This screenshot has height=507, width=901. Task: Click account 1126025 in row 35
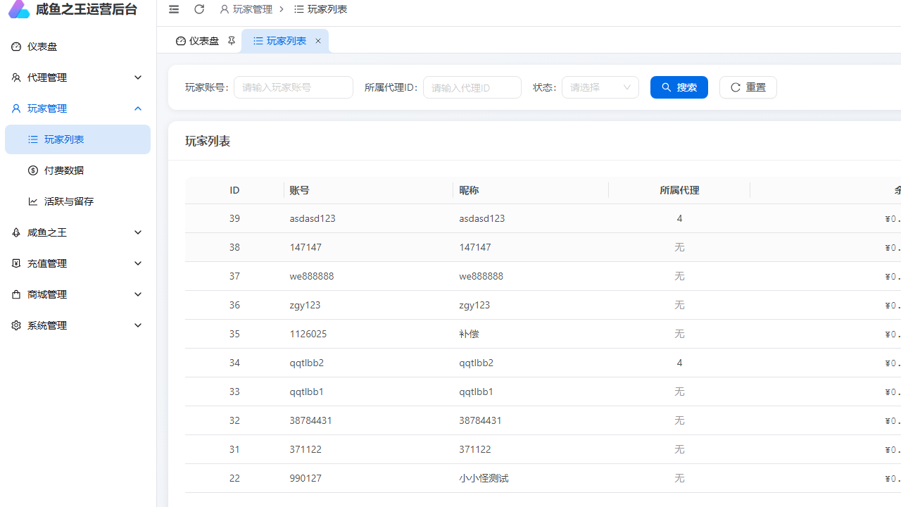(x=308, y=334)
